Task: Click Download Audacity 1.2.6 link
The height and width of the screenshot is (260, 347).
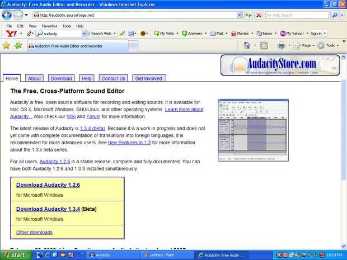Action: 48,185
